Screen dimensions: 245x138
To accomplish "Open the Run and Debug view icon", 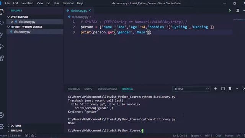I will click(x=2, y=46).
